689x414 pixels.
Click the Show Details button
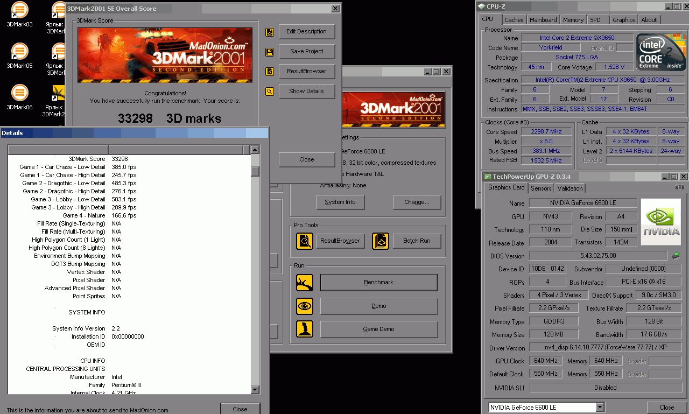coord(307,92)
